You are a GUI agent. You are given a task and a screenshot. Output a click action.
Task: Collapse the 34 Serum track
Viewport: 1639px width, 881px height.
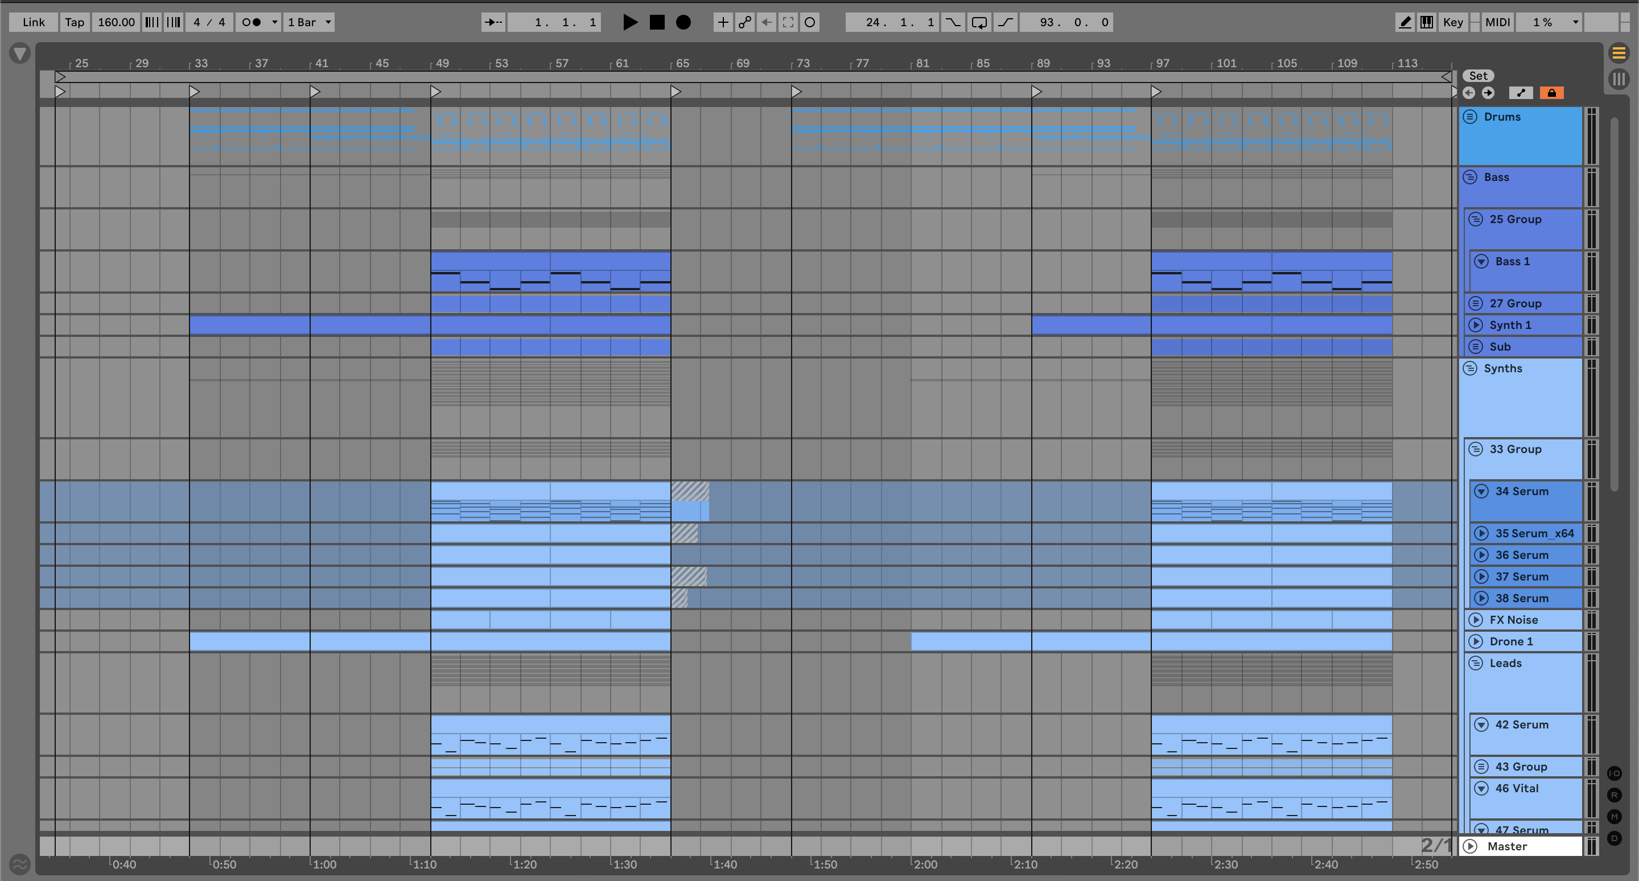(1481, 491)
